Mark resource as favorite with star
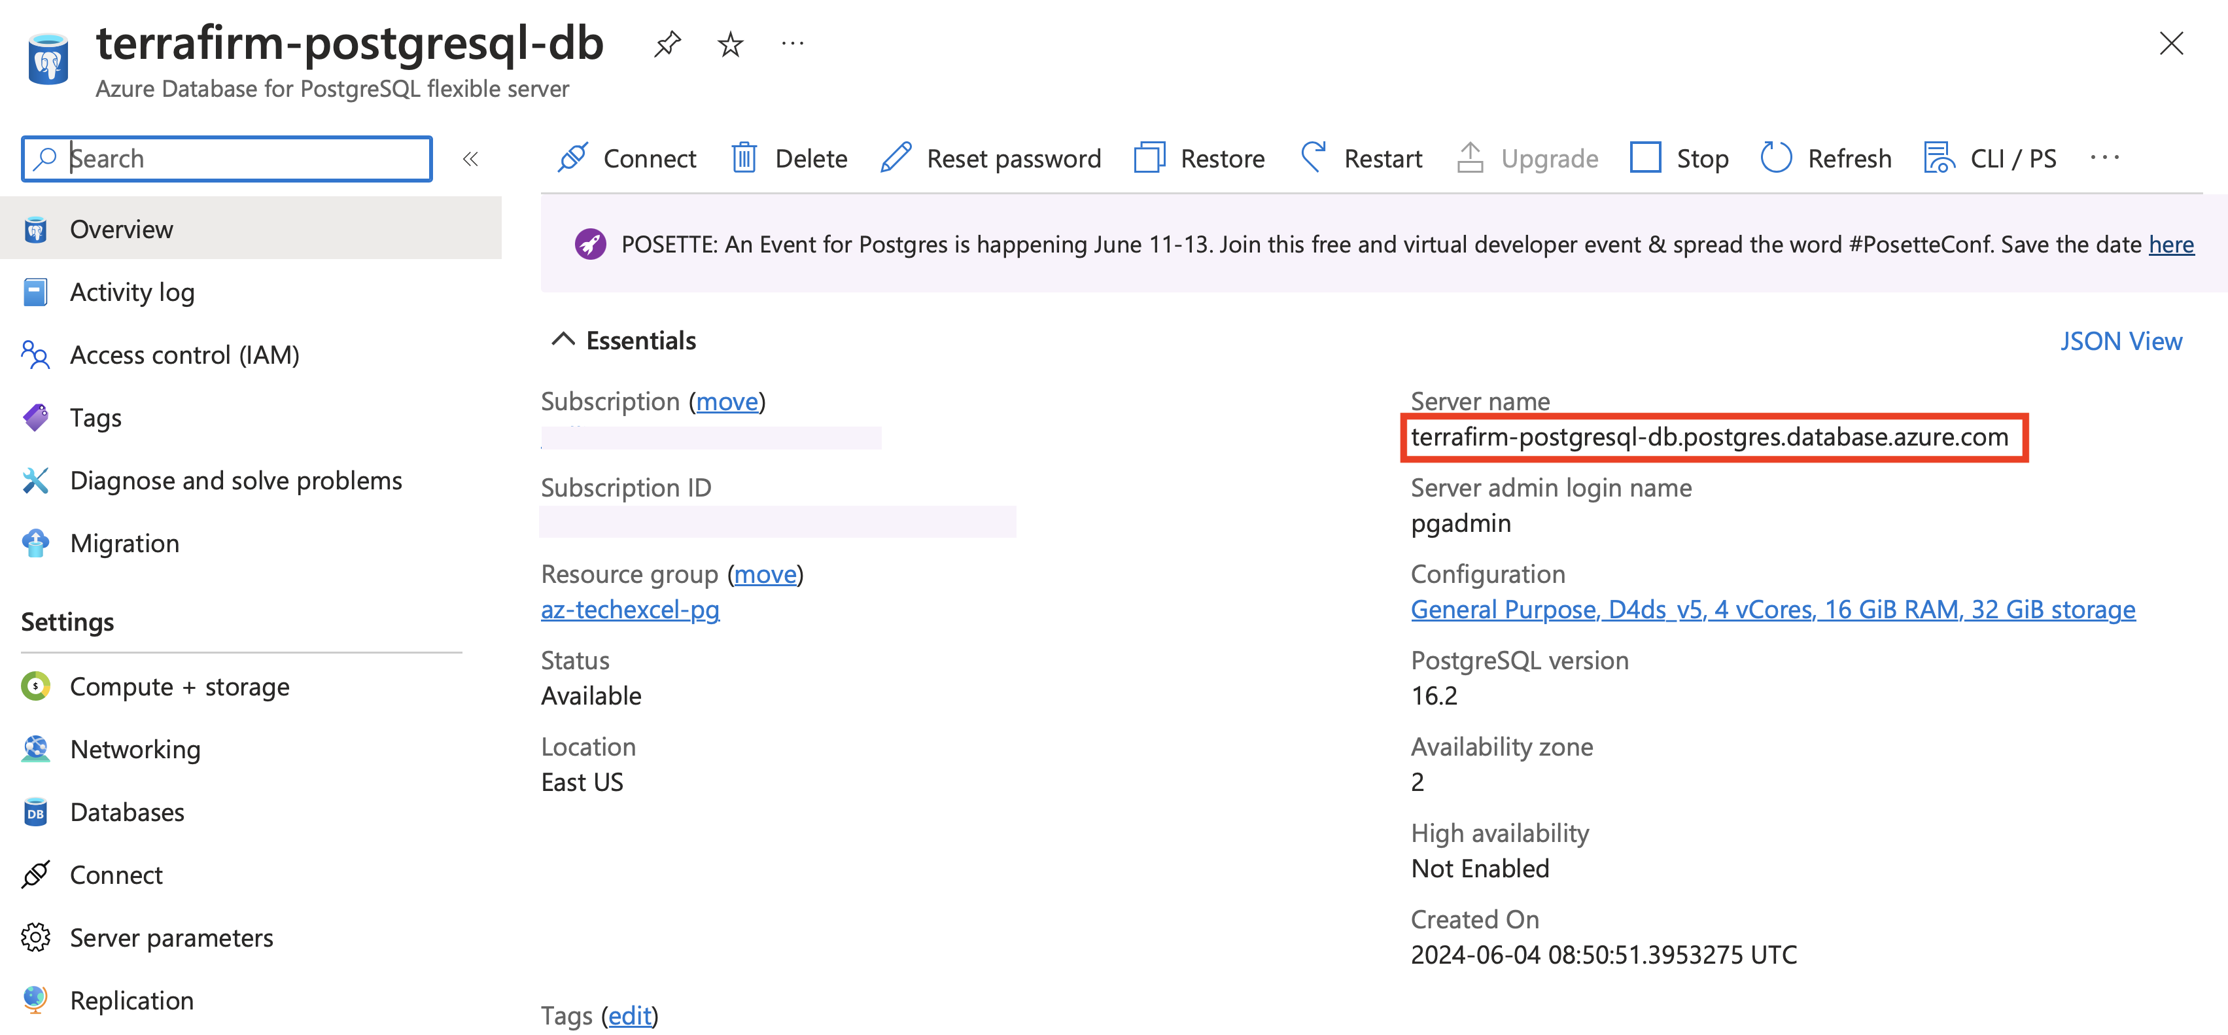The image size is (2228, 1035). coord(730,43)
